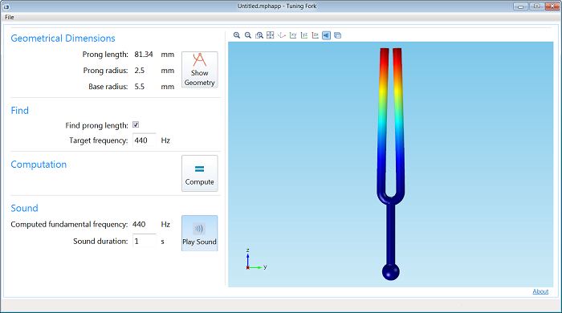Click the Sound duration input field

pyautogui.click(x=145, y=241)
